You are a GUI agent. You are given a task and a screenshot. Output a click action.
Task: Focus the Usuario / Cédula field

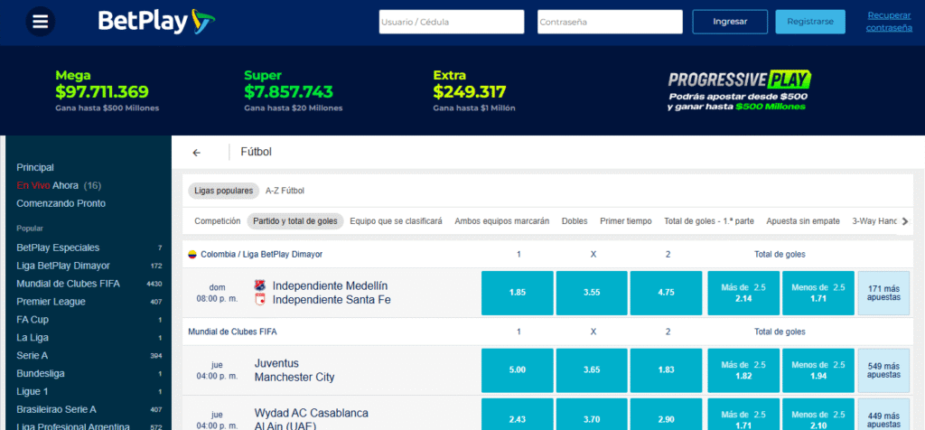(x=452, y=22)
